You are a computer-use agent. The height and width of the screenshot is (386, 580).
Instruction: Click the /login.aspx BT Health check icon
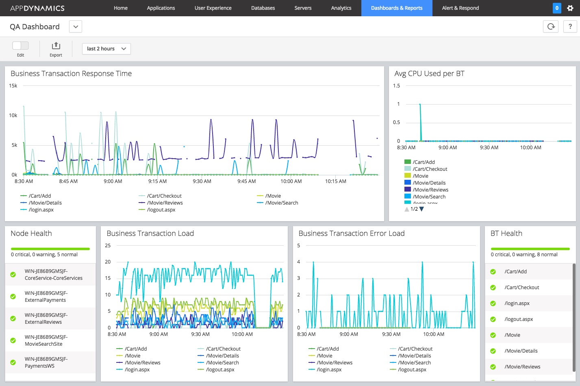[493, 303]
